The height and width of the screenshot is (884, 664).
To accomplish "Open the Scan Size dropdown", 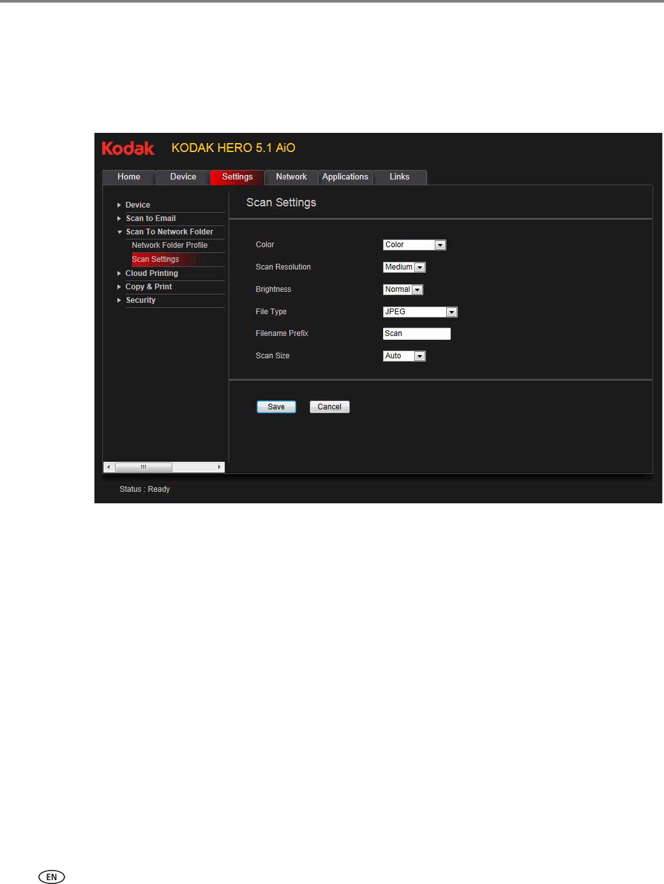I will click(404, 356).
